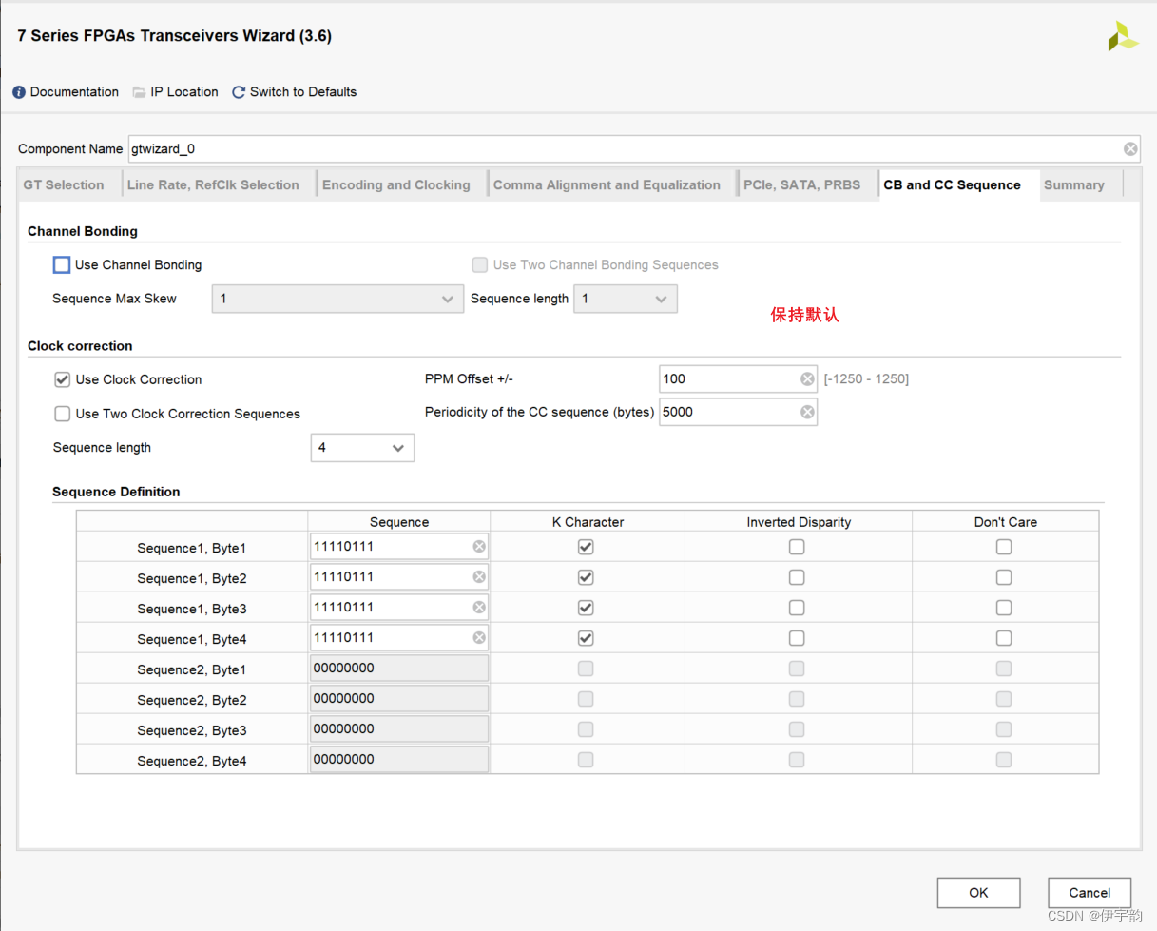
Task: Check Don't Care for Sequence1 Byte2
Action: pos(1004,577)
